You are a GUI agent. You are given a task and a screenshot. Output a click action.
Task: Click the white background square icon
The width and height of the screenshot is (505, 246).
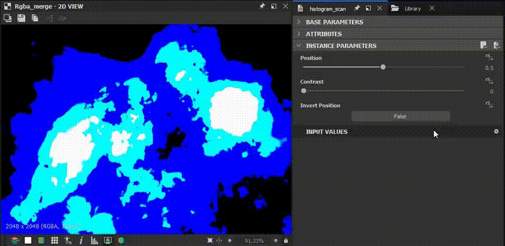tap(28, 240)
